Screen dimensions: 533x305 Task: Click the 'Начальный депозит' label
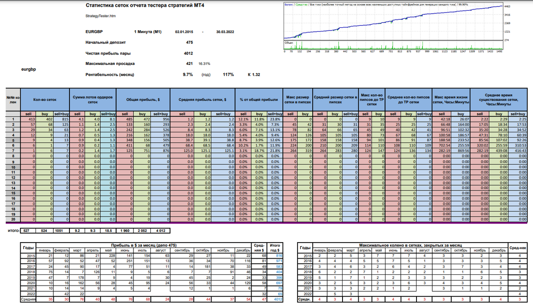[x=105, y=42]
